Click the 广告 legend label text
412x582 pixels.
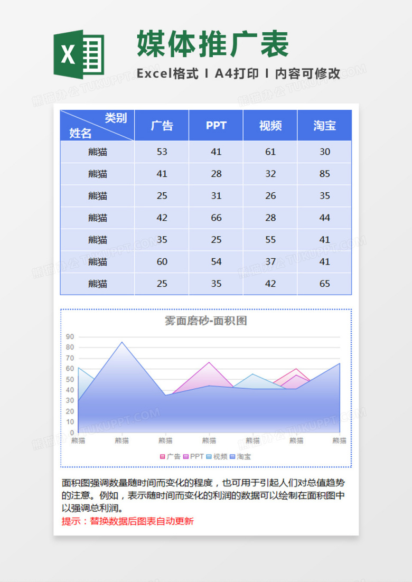pos(173,456)
